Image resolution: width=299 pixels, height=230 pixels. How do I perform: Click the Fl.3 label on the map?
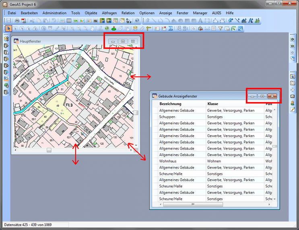[69, 105]
